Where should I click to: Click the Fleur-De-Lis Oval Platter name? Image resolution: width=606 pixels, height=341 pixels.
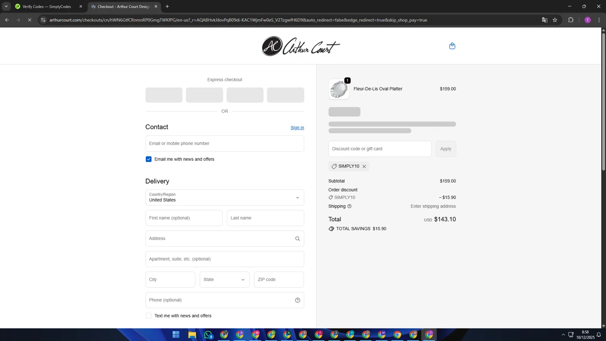tap(378, 89)
